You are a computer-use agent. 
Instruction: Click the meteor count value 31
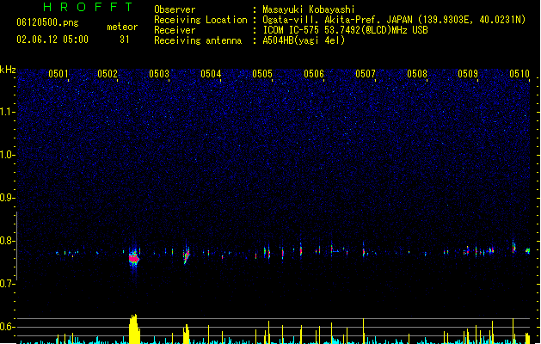(125, 40)
